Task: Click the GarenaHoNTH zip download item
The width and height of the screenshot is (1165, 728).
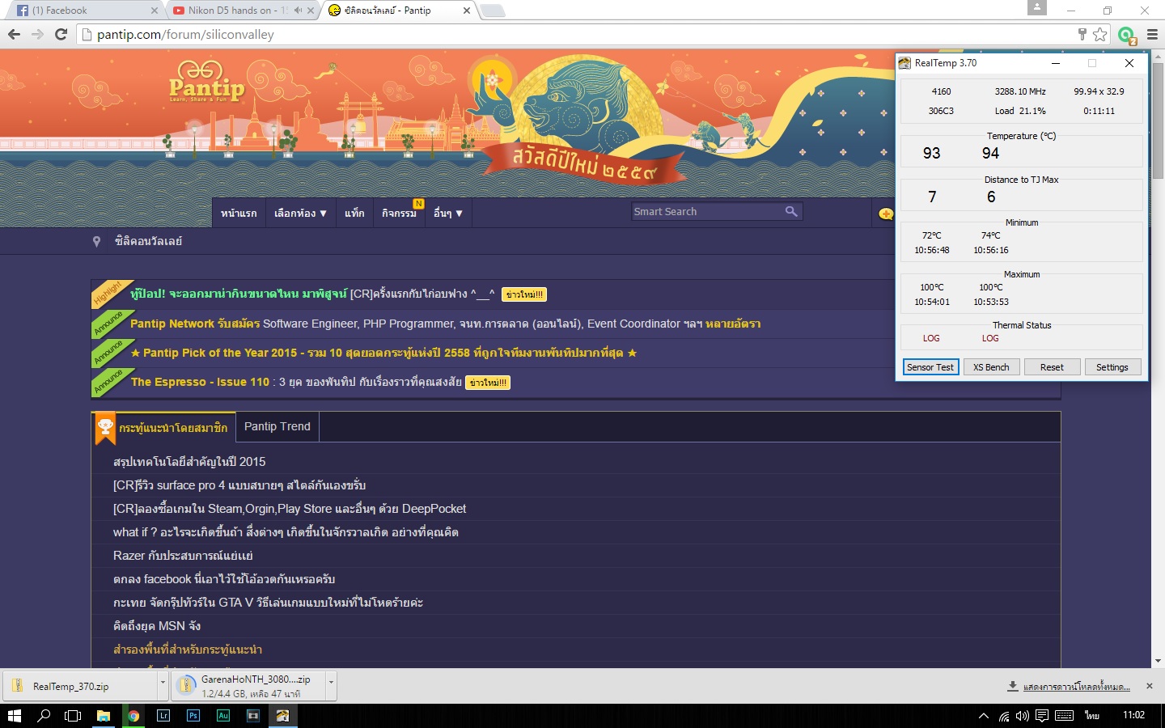Action: click(x=249, y=686)
